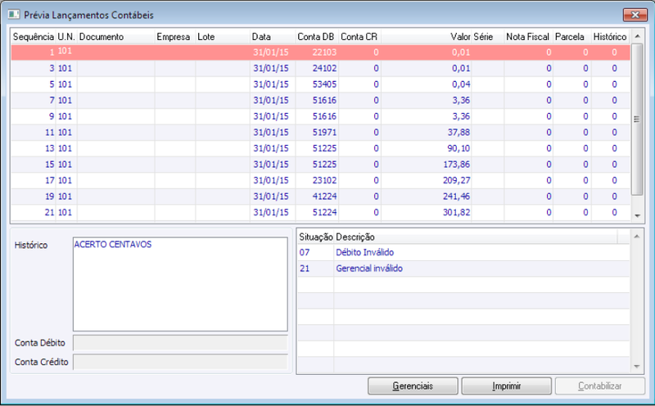Click the Parcela column header
This screenshot has width=655, height=406.
571,37
